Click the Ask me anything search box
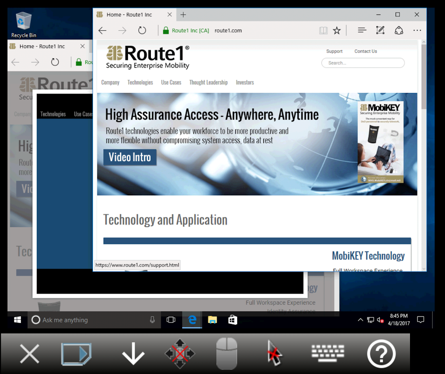The width and height of the screenshot is (445, 374). pos(94,320)
